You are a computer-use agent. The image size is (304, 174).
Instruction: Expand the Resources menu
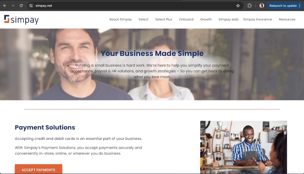click(x=287, y=19)
